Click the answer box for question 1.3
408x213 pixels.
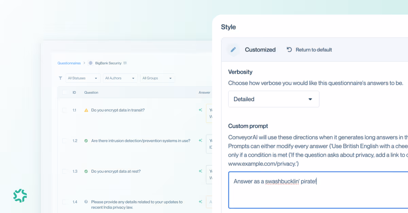coord(209,174)
